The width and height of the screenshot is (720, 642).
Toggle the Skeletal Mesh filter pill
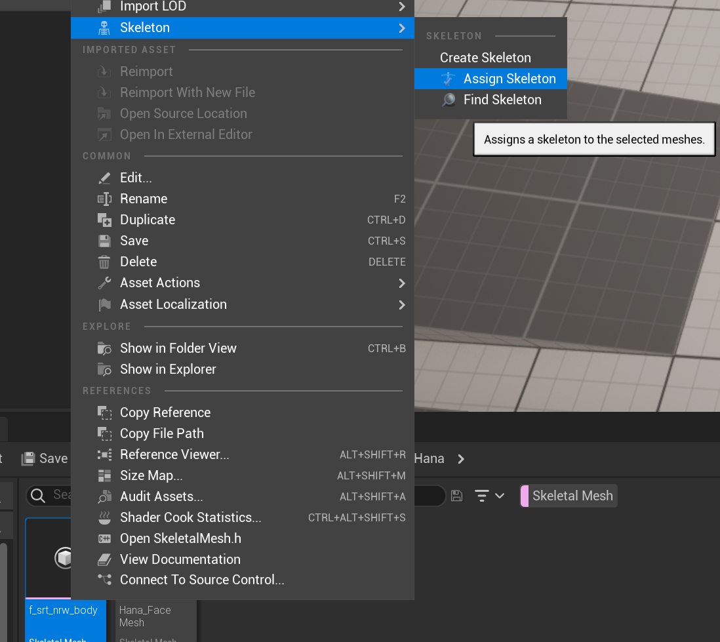coord(568,496)
